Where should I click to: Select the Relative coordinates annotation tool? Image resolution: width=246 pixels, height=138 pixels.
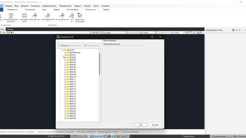[x=62, y=18]
